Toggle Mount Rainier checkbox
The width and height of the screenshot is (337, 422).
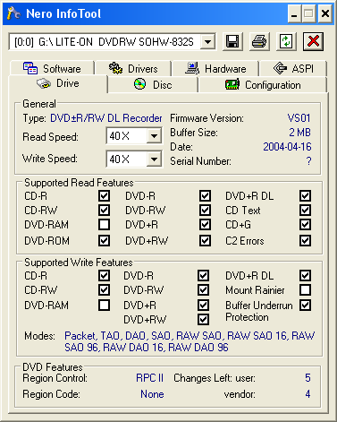[306, 289]
